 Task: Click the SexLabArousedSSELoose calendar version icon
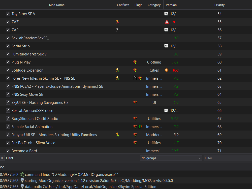coord(166,110)
